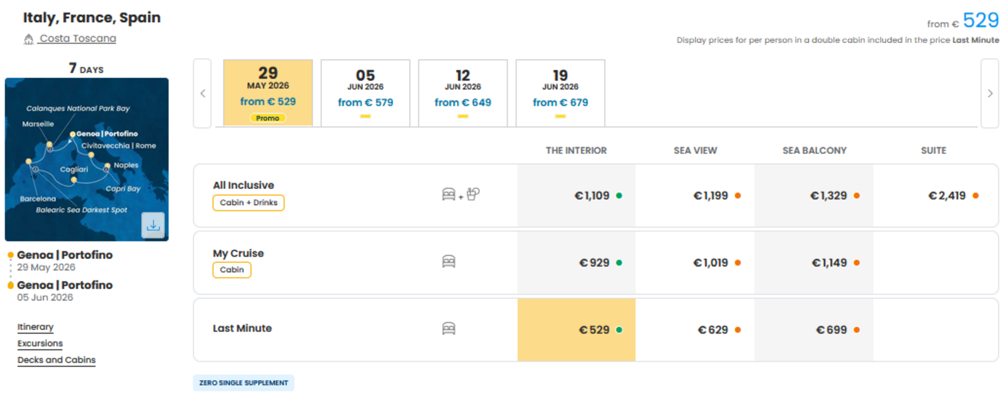Choose My Cruise Sea Balcony at €1,149
Image resolution: width=1004 pixels, height=395 pixels.
point(814,263)
